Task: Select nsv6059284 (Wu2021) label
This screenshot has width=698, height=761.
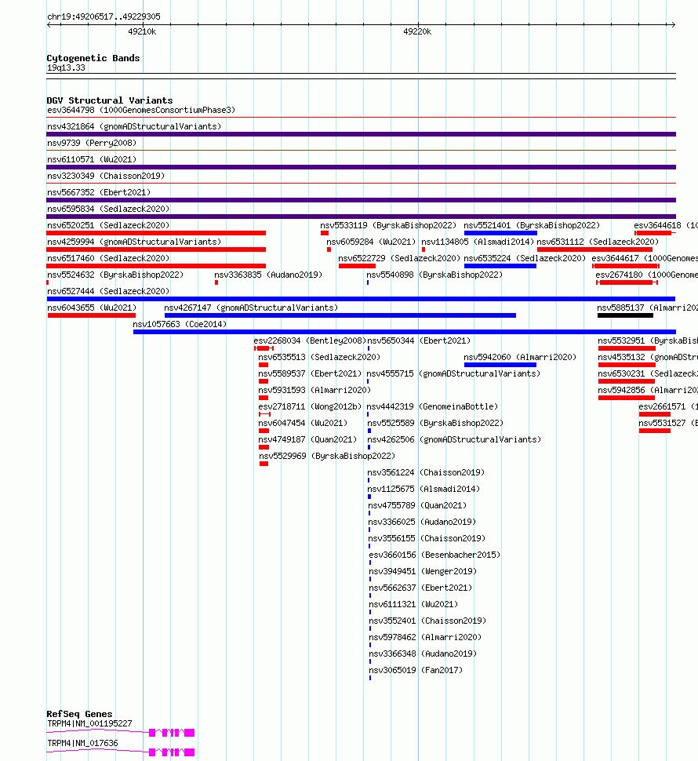Action: [371, 242]
